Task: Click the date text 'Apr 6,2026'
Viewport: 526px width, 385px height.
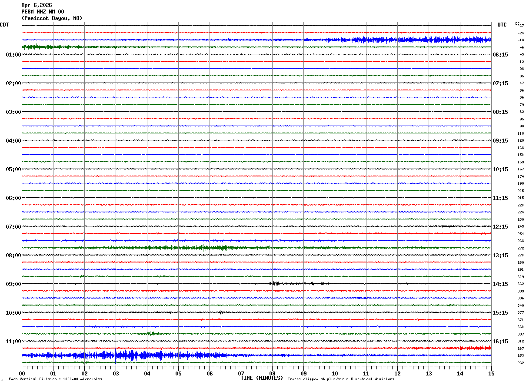Action: pos(37,5)
